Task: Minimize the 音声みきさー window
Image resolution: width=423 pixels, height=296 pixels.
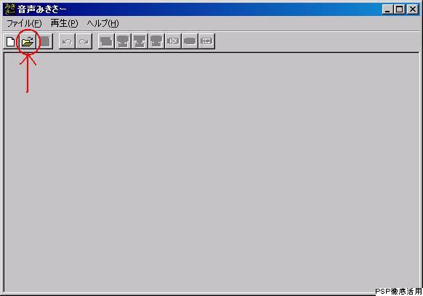Action: tap(387, 9)
